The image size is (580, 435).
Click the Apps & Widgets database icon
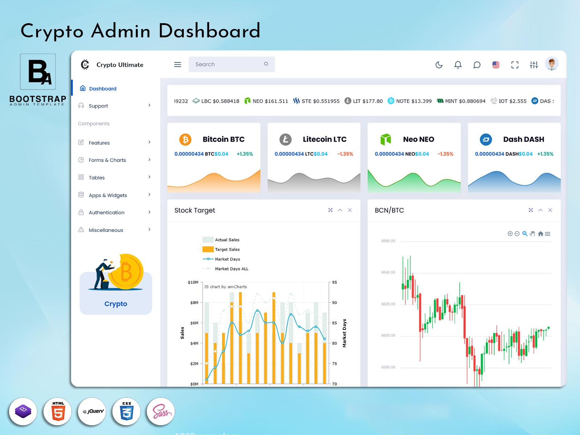[x=81, y=195]
